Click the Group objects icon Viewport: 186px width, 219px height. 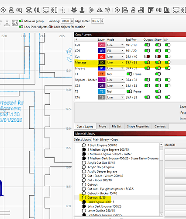click(x=74, y=10)
